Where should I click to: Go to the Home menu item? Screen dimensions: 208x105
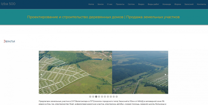(91, 4)
